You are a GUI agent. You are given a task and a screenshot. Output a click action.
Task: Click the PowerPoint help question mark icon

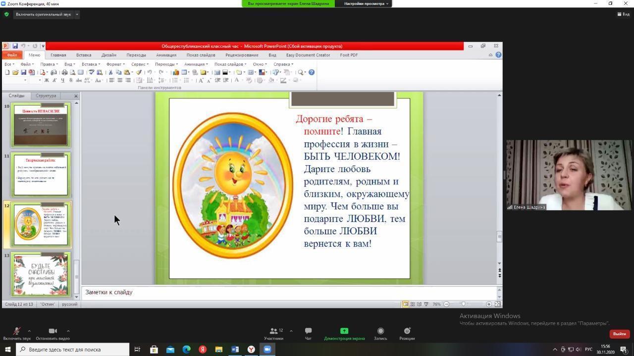pos(312,72)
